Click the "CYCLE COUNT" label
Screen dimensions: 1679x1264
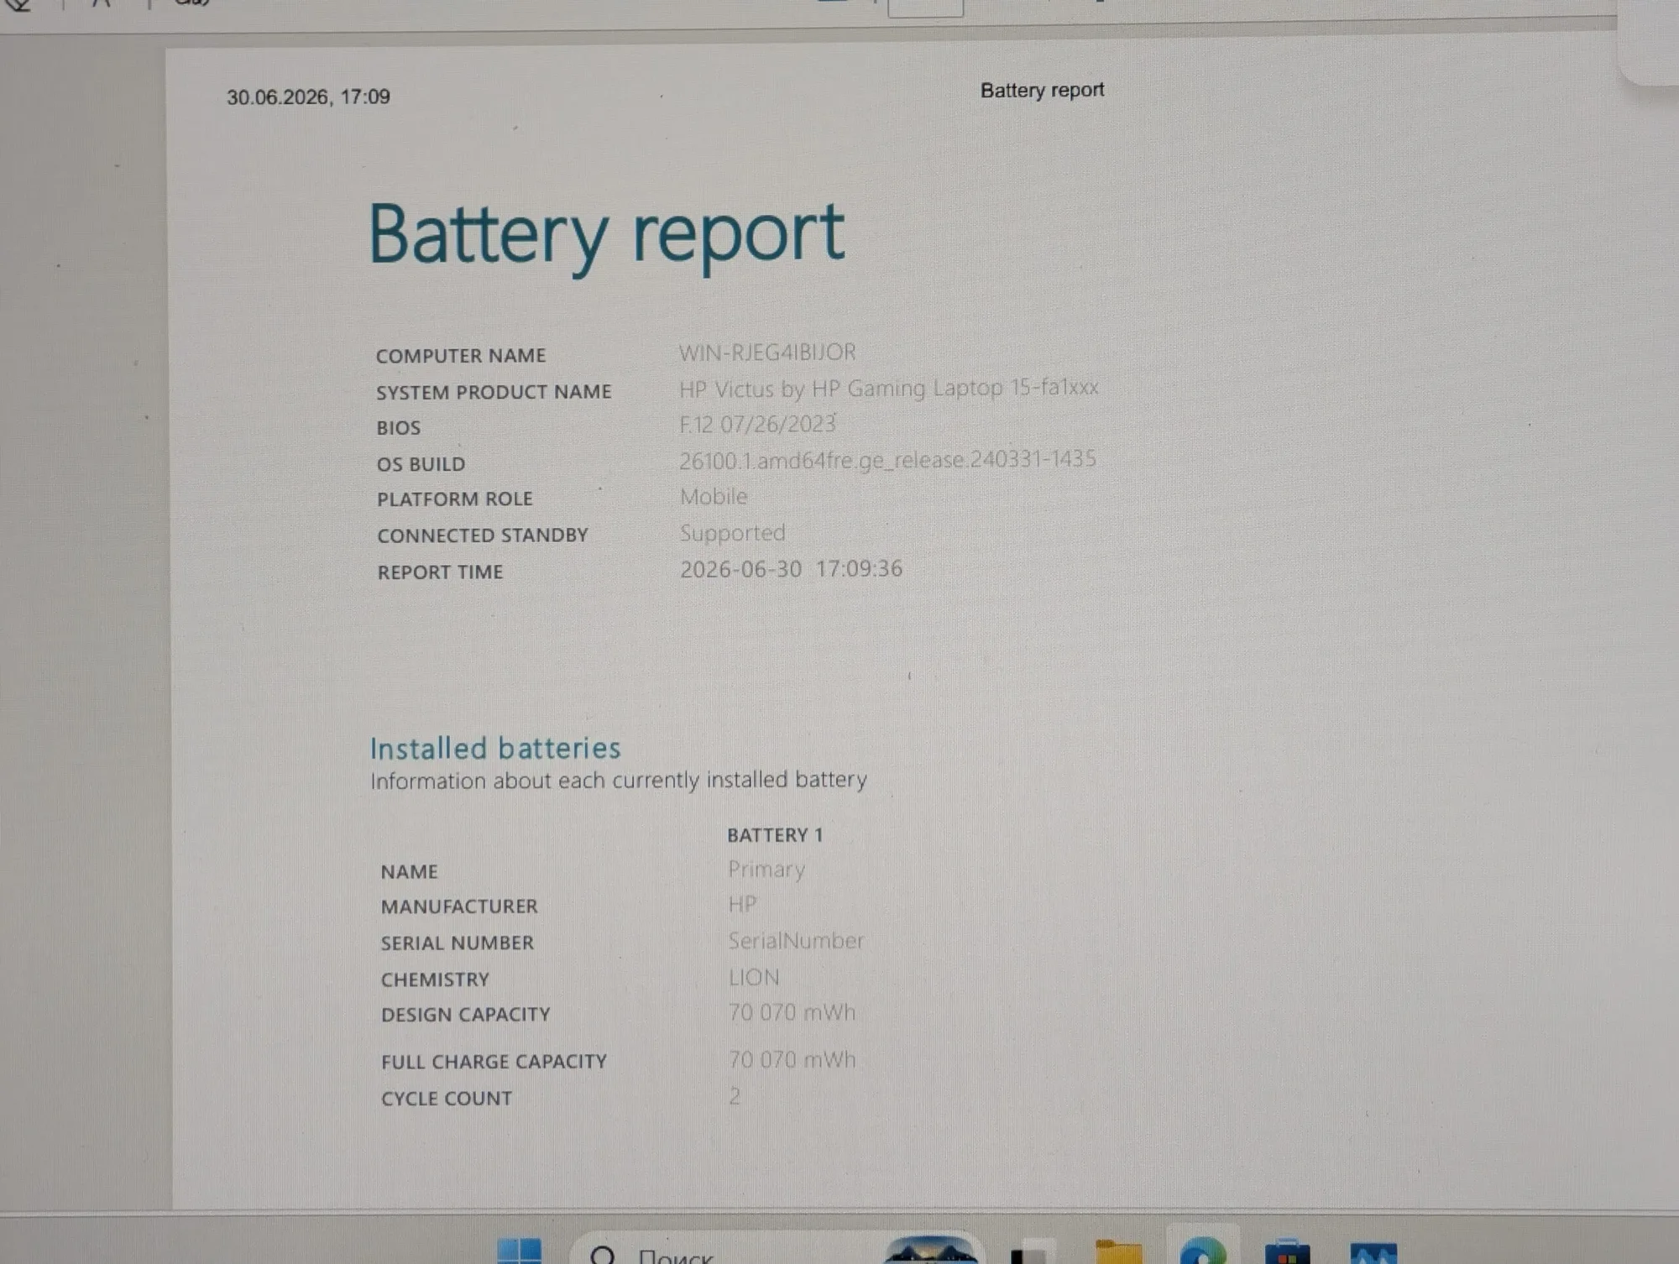447,1099
